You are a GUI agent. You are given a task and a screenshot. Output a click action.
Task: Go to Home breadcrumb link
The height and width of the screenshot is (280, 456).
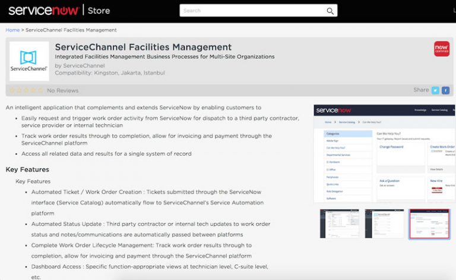[x=12, y=30]
